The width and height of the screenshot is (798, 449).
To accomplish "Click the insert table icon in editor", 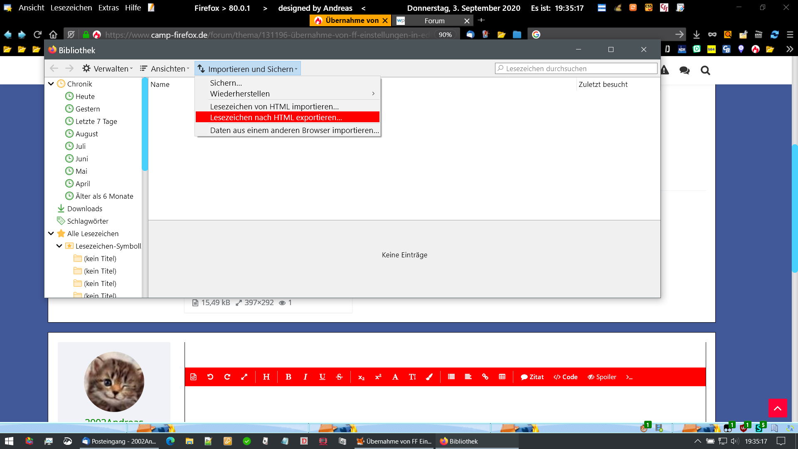I will [x=502, y=377].
